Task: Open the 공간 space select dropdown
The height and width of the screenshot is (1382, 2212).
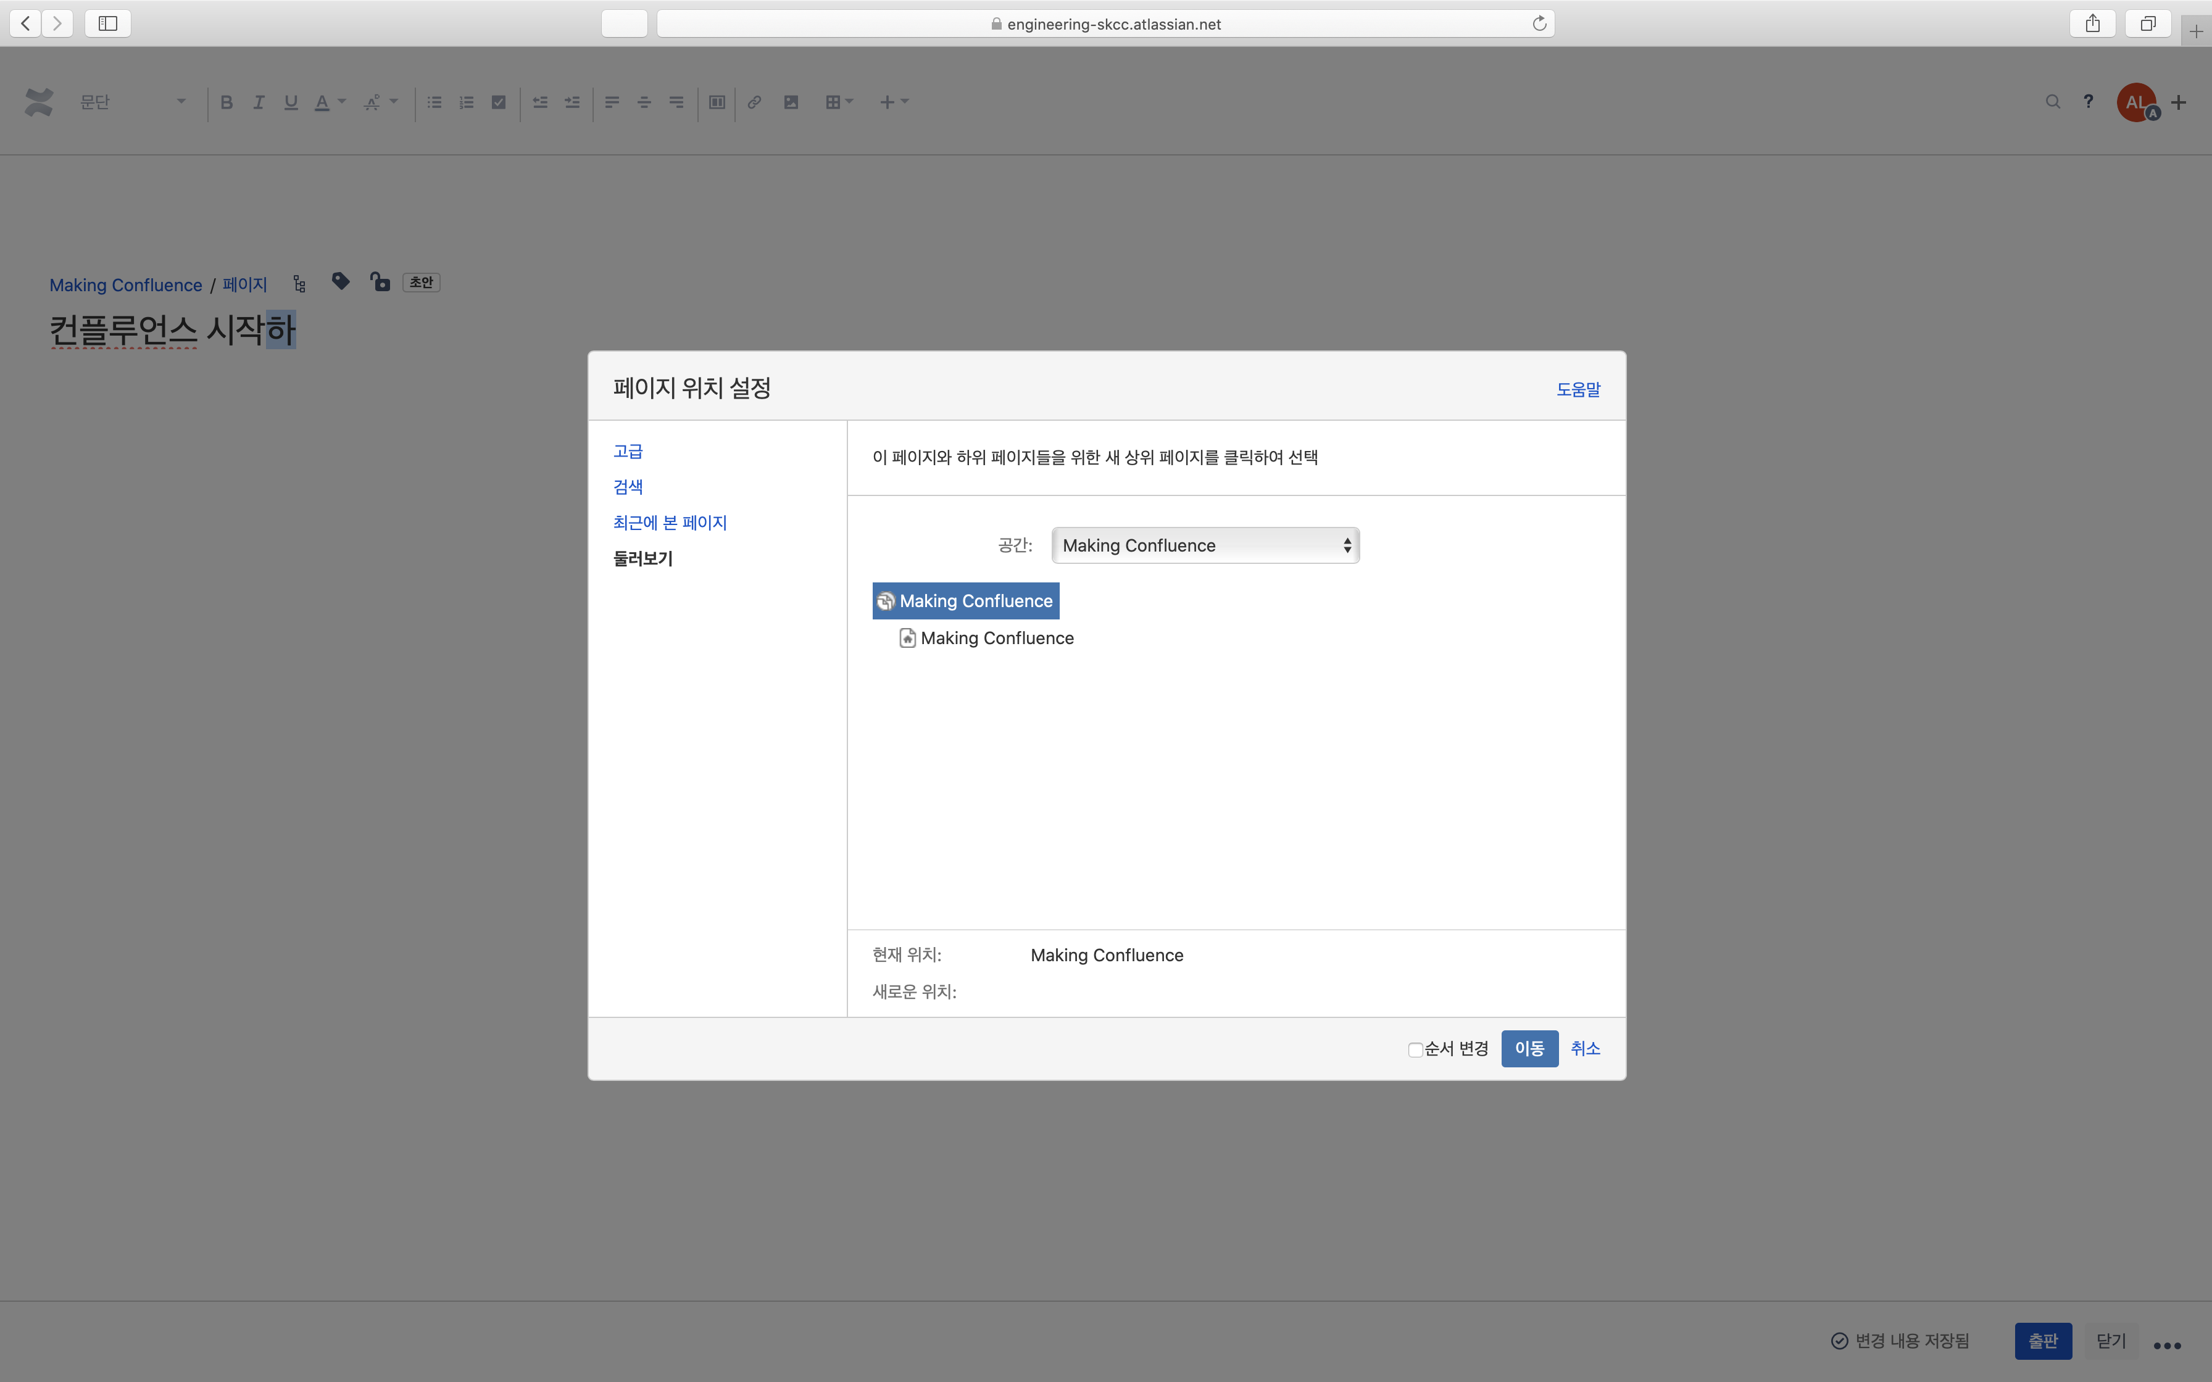Action: (1205, 545)
